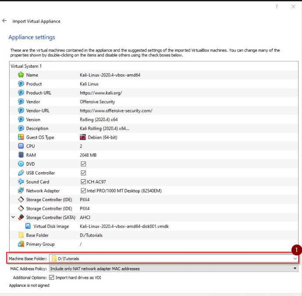The image size is (302, 296).
Task: Collapse the Storage Controller (SATA) node
Action: [x=13, y=217]
